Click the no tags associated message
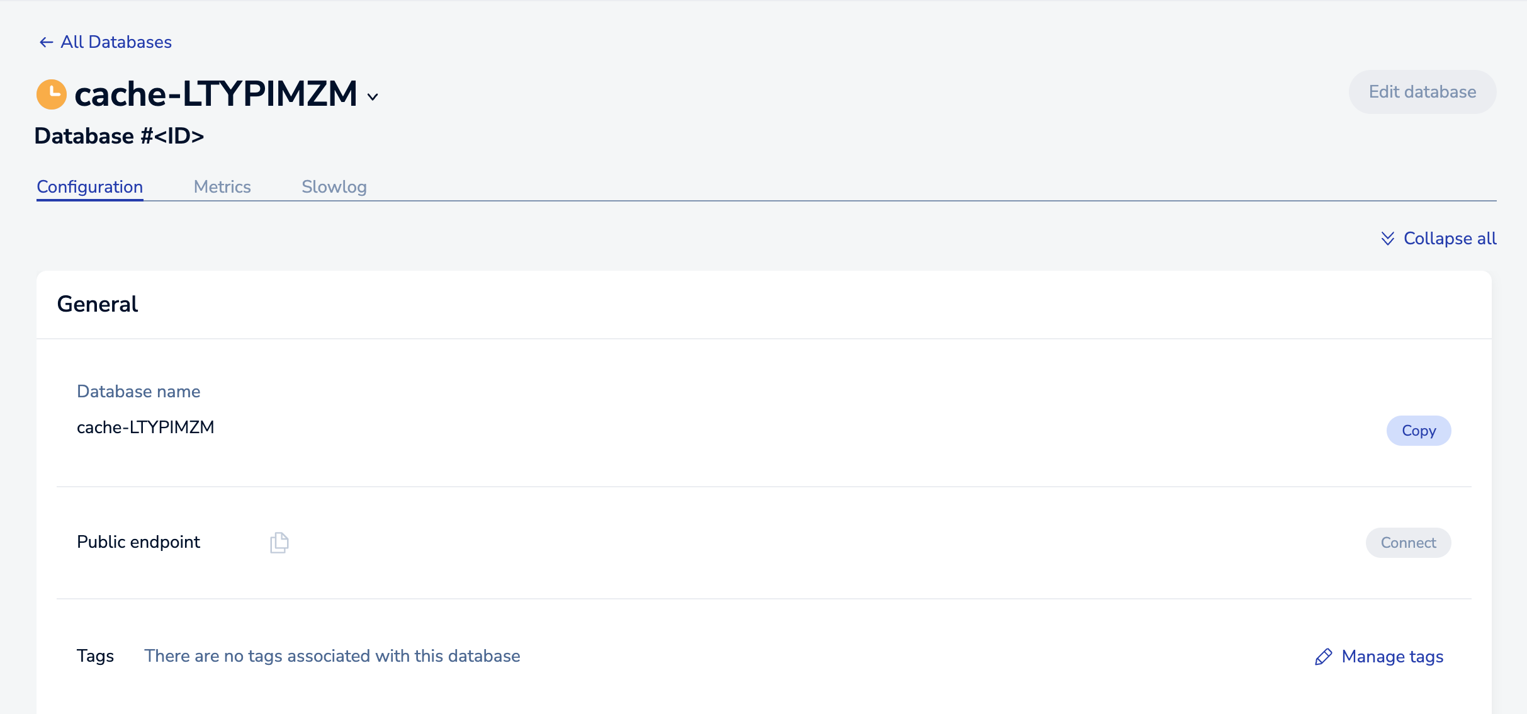Viewport: 1527px width, 714px height. point(332,656)
